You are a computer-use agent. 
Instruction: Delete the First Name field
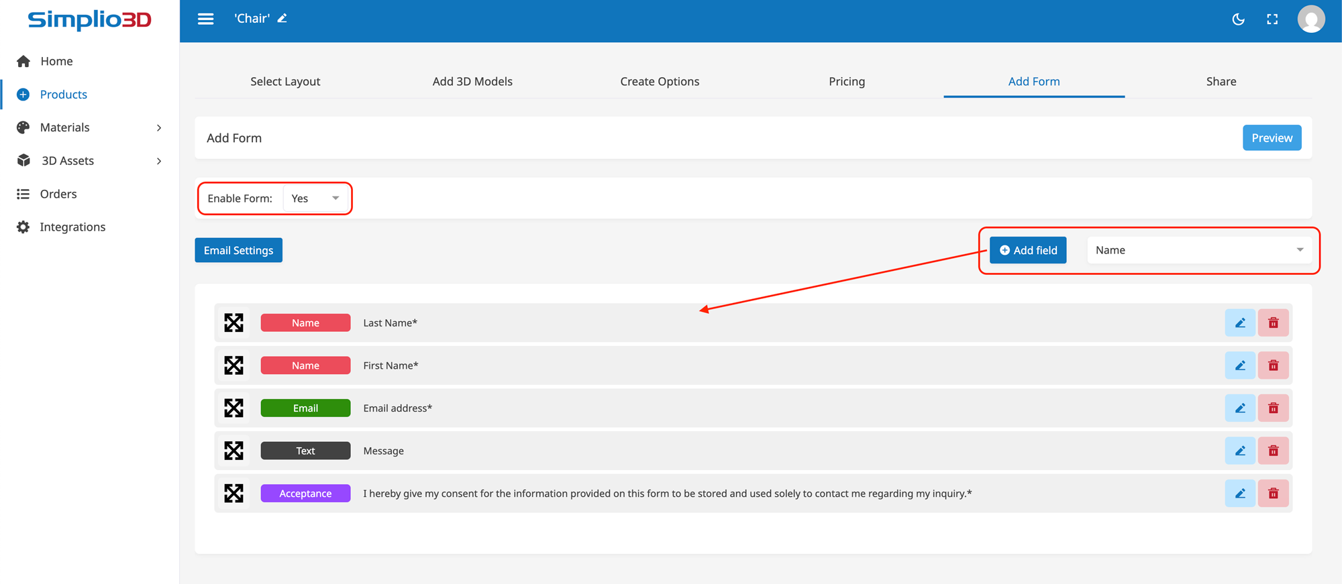click(1273, 365)
